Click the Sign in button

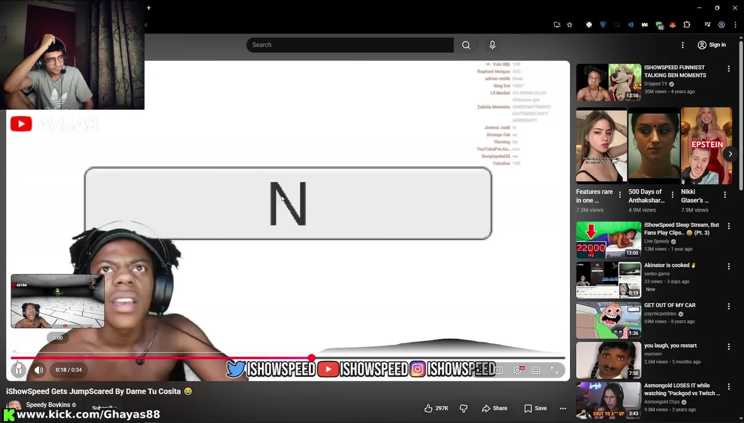(x=712, y=45)
